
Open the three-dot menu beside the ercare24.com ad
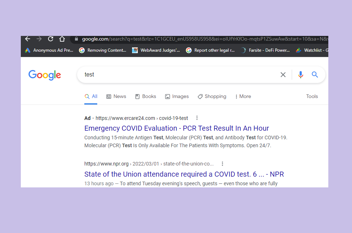pyautogui.click(x=197, y=118)
